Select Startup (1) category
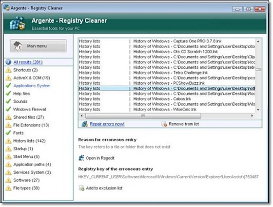273x207 pixels. 23,149
